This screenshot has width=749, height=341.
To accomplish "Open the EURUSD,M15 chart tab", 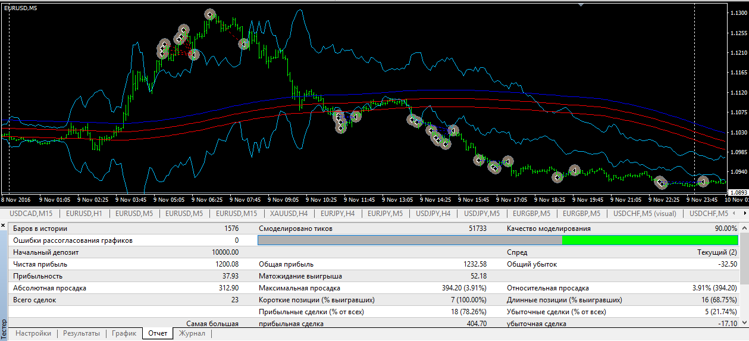I will (x=237, y=213).
